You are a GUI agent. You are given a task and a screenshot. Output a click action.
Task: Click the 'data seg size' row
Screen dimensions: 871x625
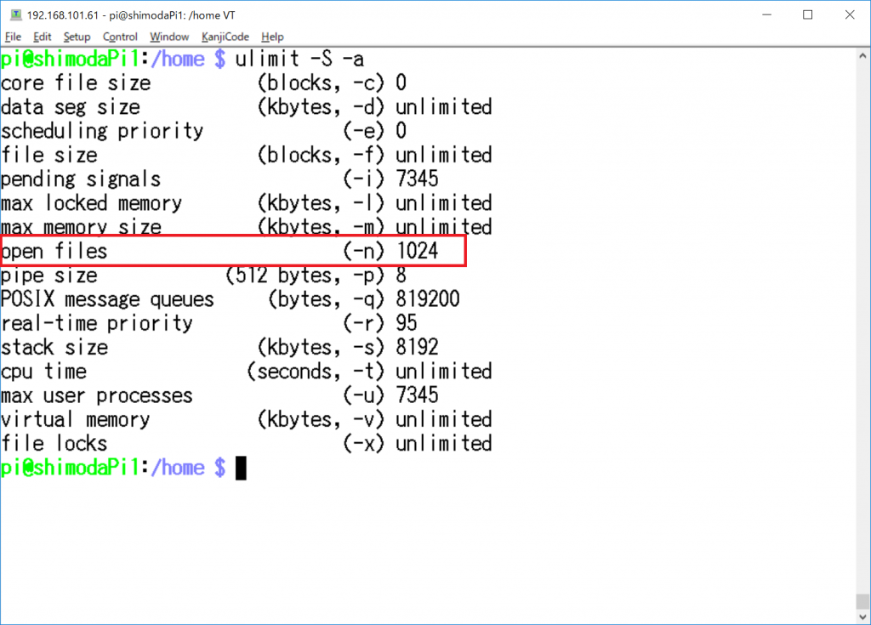click(x=247, y=107)
